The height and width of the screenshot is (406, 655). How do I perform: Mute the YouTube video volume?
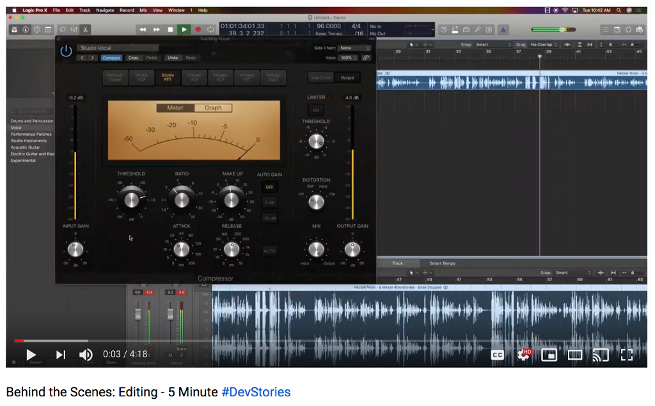86,354
